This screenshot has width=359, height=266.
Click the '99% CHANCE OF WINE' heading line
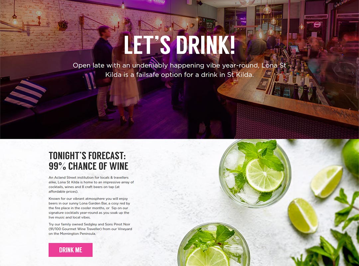coord(88,166)
